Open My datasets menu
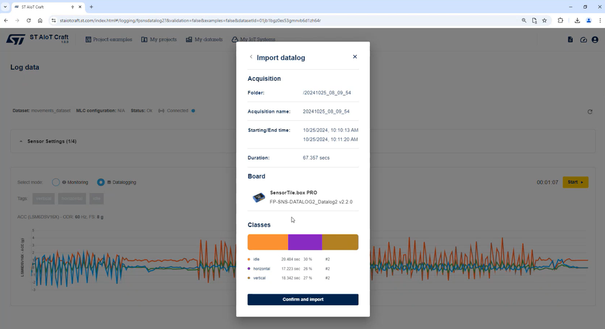The width and height of the screenshot is (605, 329). 204,39
